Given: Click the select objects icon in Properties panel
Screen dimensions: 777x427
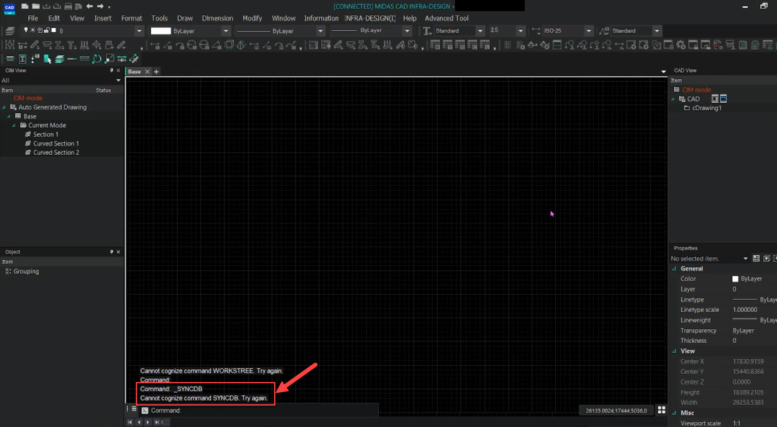Looking at the screenshot, I should 767,258.
